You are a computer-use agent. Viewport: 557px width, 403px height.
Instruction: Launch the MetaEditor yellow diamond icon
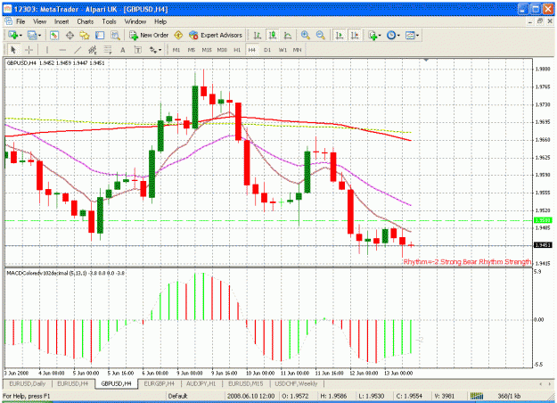pos(178,35)
